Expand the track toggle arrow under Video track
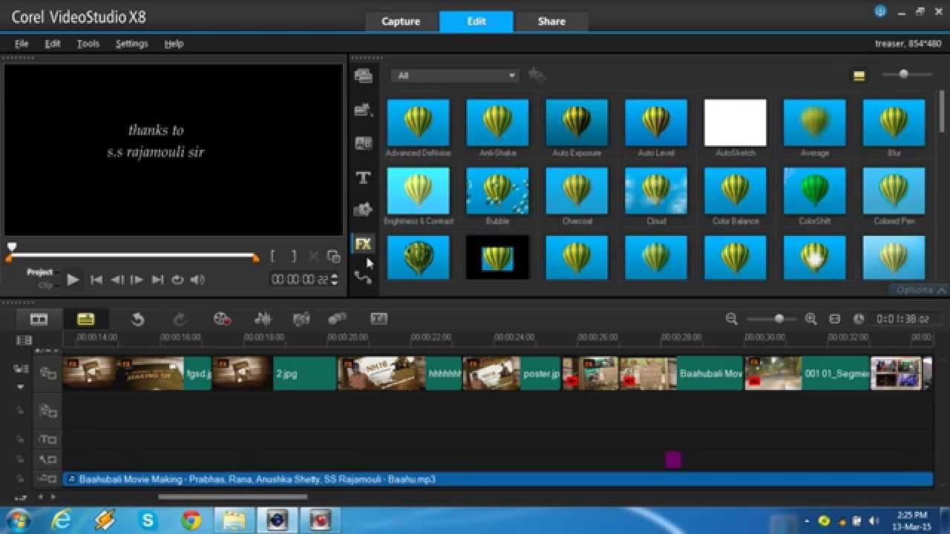 pyautogui.click(x=21, y=387)
